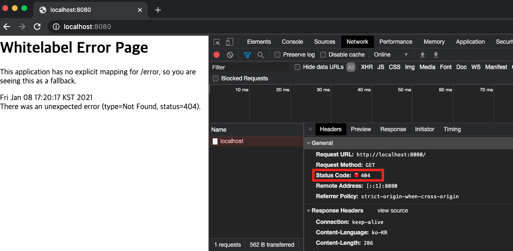Click the 60 ms timeline marker
The height and width of the screenshot is (251, 513).
point(445,89)
